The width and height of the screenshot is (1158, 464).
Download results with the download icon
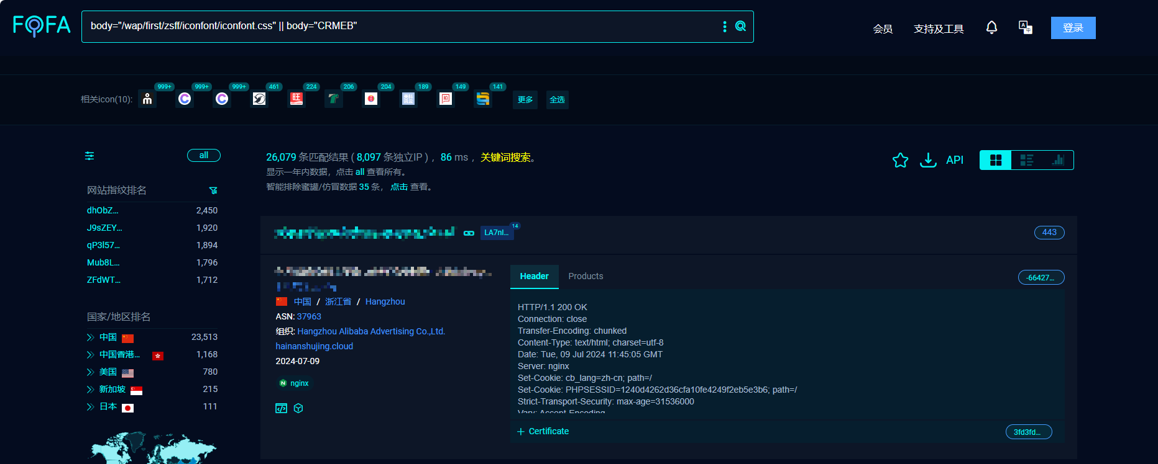[x=928, y=160]
